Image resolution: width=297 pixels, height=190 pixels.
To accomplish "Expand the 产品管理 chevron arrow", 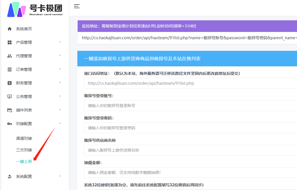I will tap(60, 42).
